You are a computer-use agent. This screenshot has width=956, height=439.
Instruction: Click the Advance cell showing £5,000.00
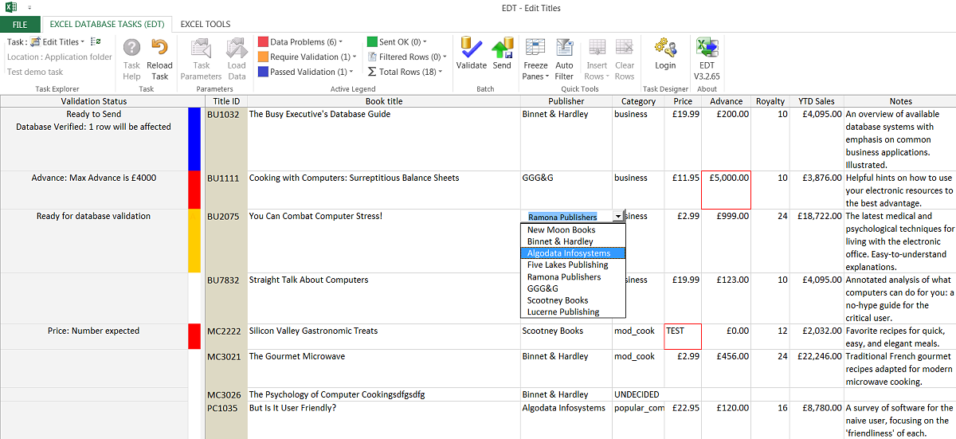pos(726,190)
